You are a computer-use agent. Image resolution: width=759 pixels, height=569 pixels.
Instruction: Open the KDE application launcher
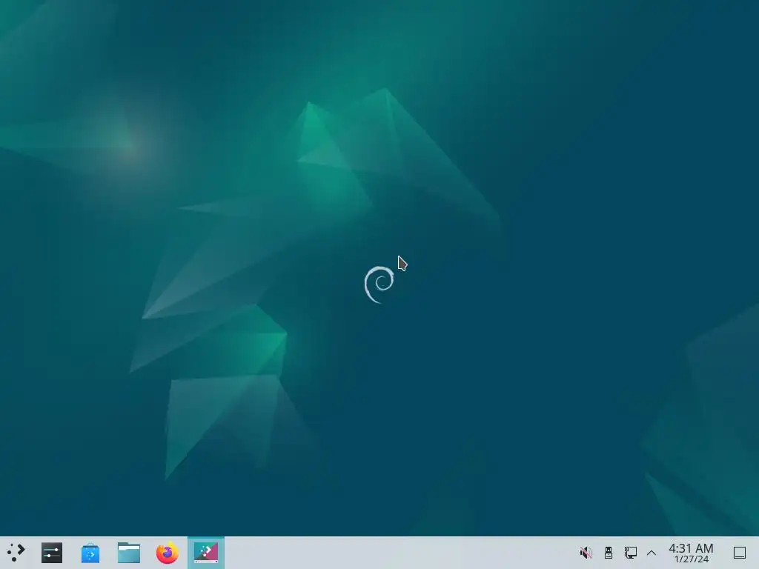coord(16,553)
